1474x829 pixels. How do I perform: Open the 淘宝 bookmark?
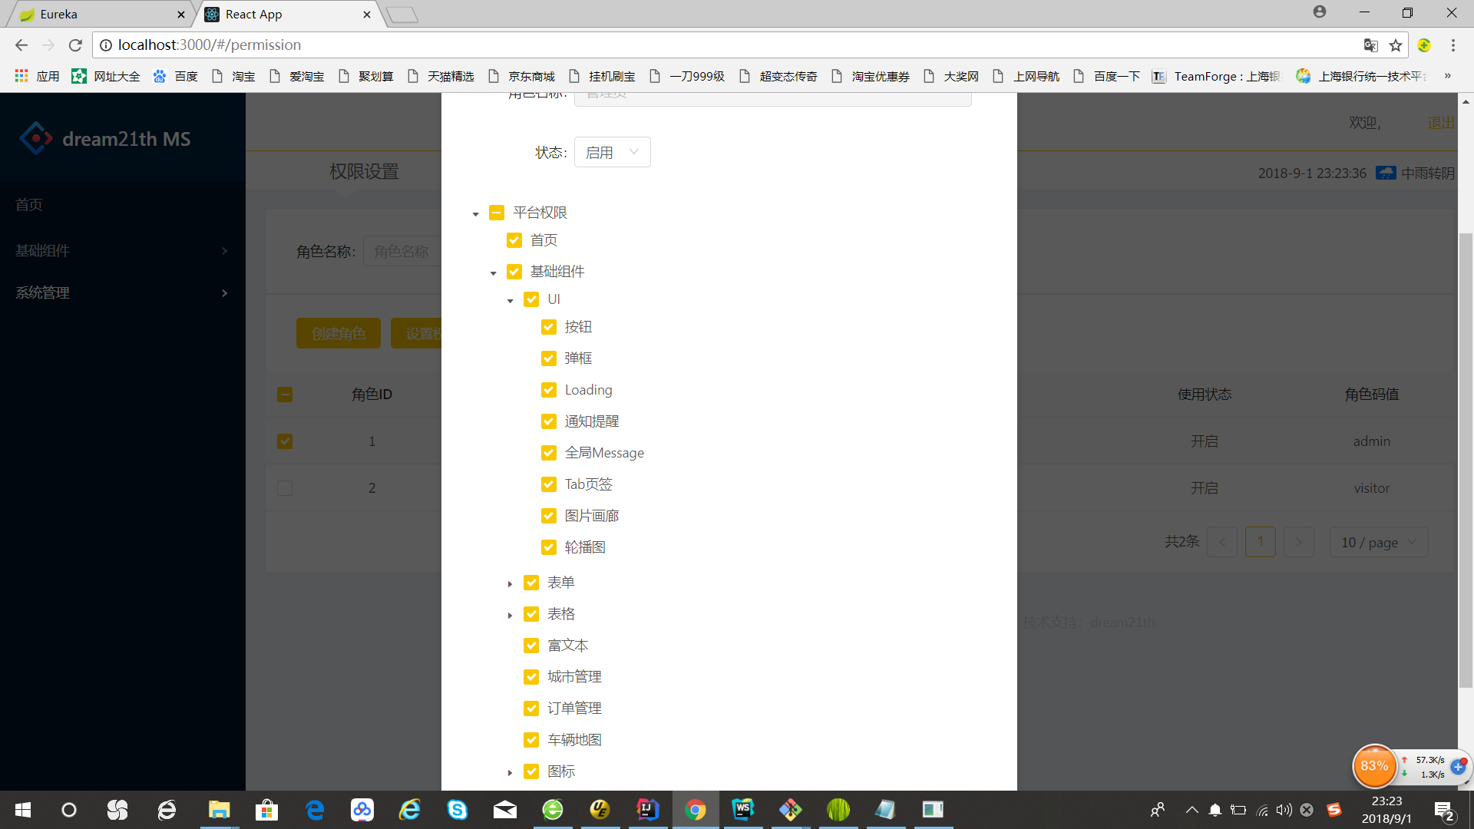tap(234, 76)
